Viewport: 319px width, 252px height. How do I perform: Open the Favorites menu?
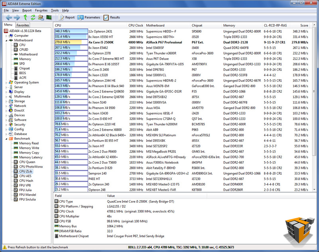(x=41, y=10)
